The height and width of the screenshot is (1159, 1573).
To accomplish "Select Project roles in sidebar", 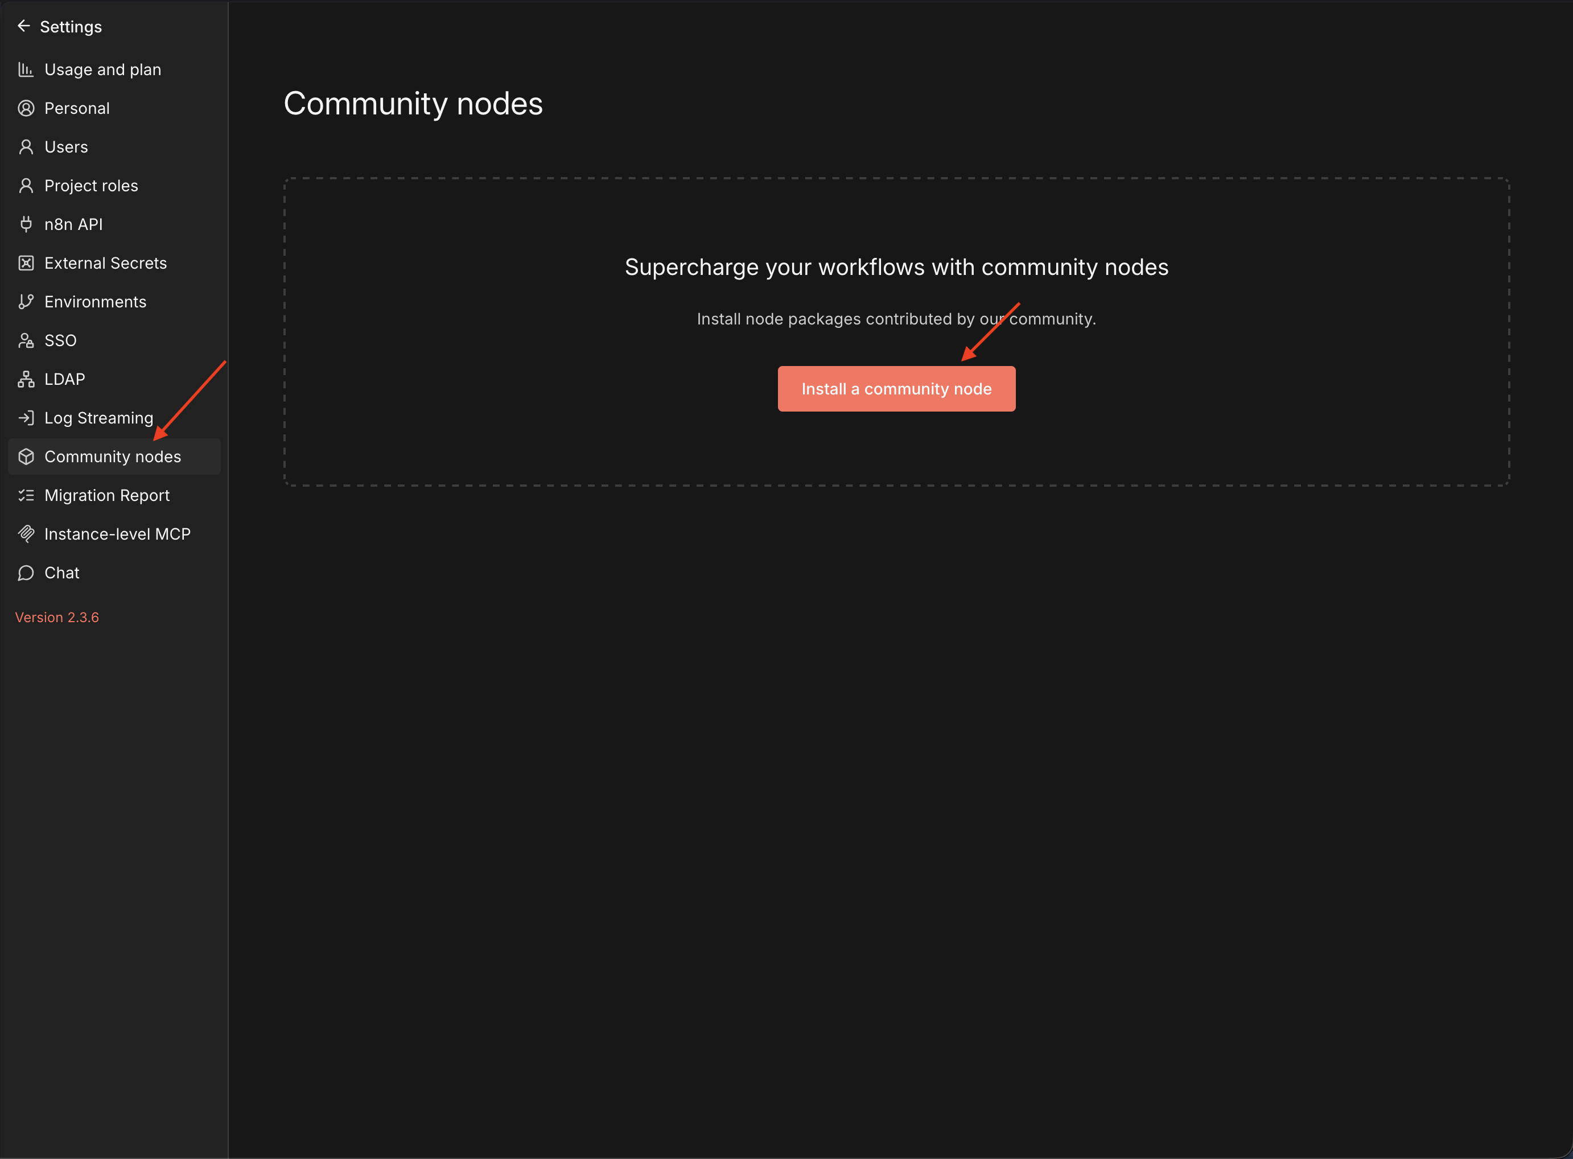I will coord(114,185).
